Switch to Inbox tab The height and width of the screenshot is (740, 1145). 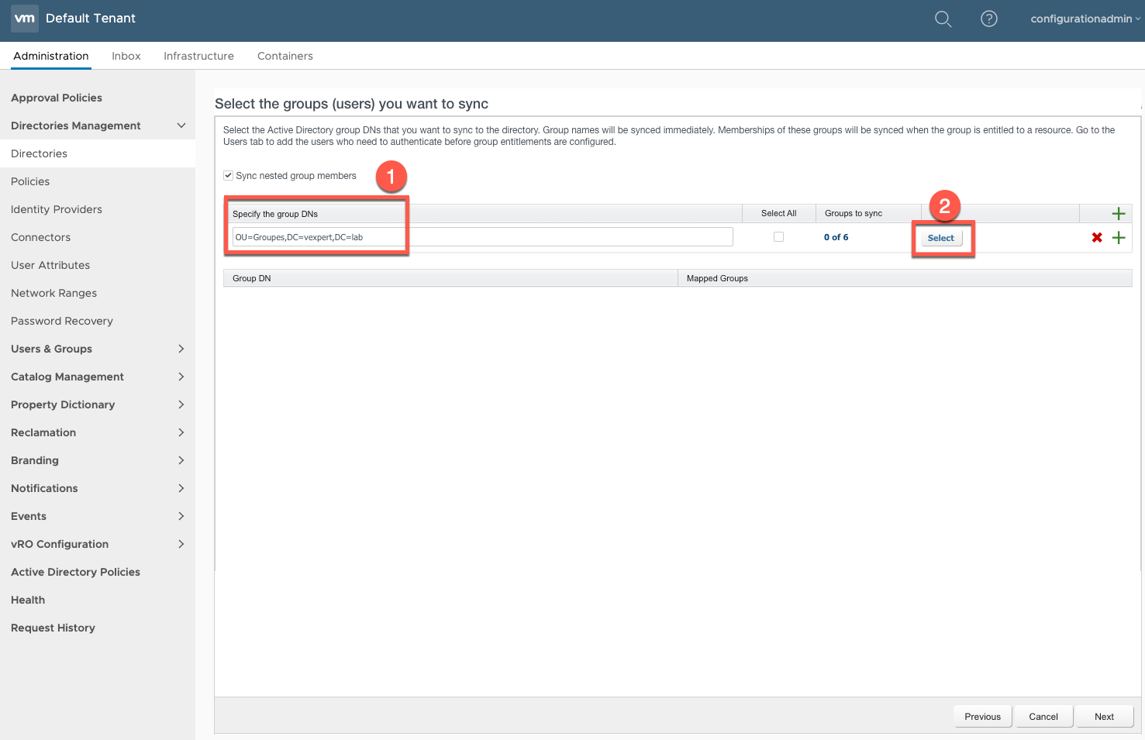[x=126, y=56]
